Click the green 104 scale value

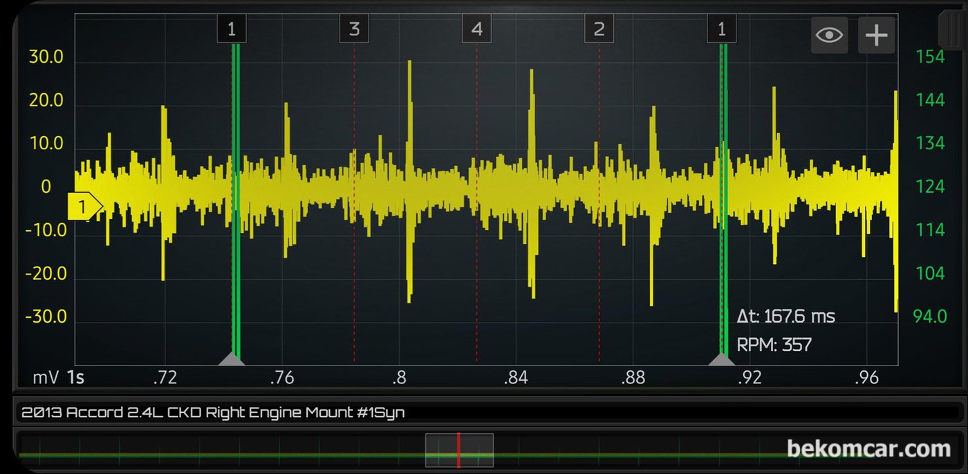pyautogui.click(x=930, y=273)
